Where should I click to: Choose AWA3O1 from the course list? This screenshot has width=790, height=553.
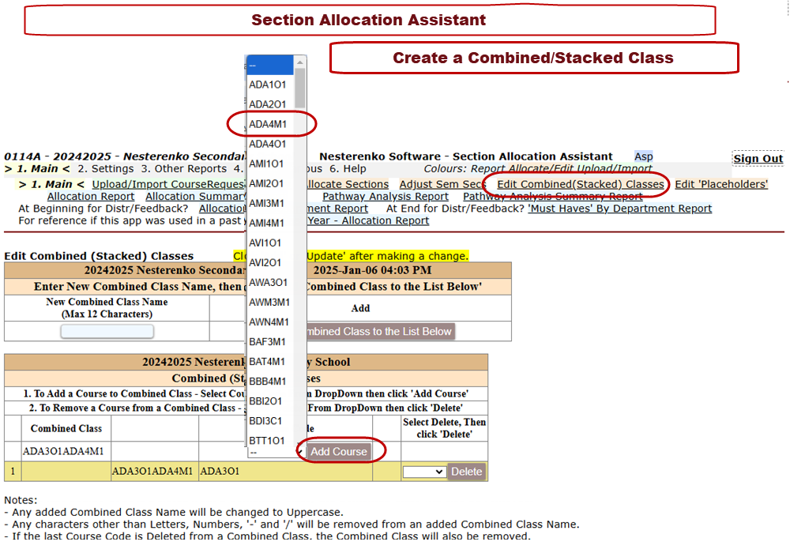point(268,282)
